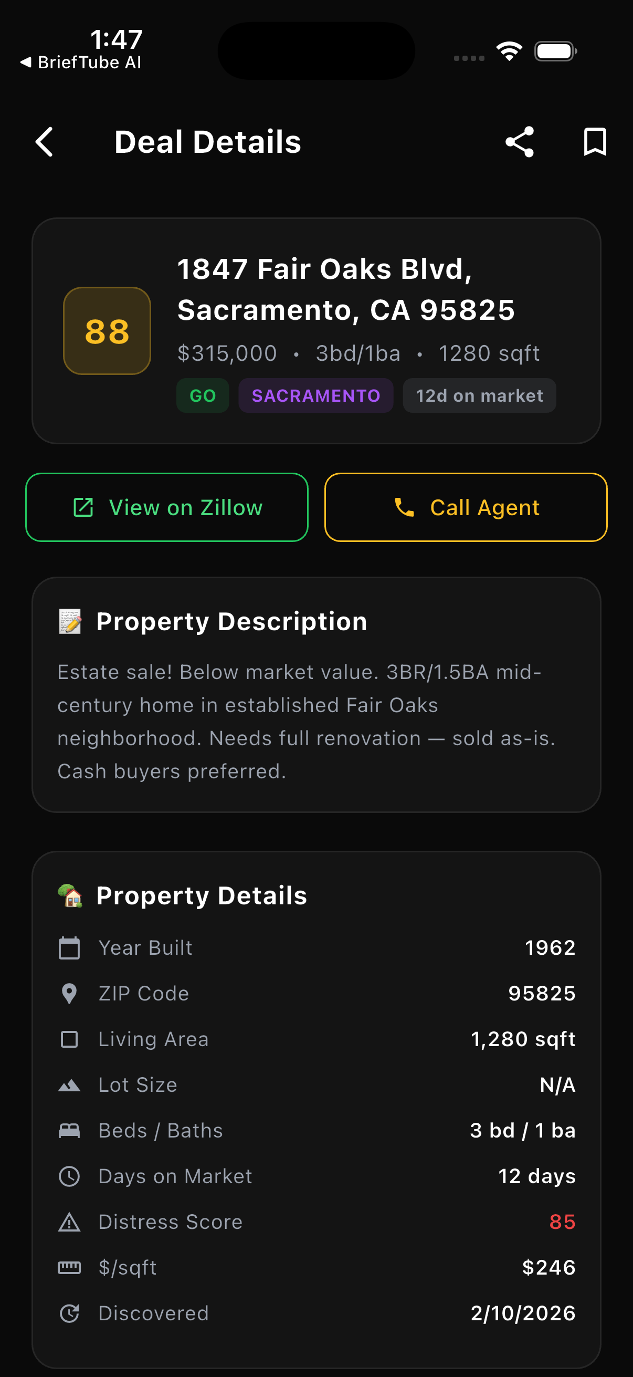
Task: Click the ZIP Code location pin icon
Action: pyautogui.click(x=69, y=994)
